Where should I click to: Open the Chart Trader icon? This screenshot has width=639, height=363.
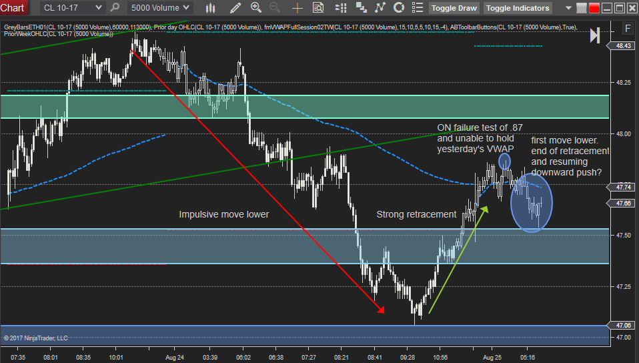pyautogui.click(x=341, y=8)
